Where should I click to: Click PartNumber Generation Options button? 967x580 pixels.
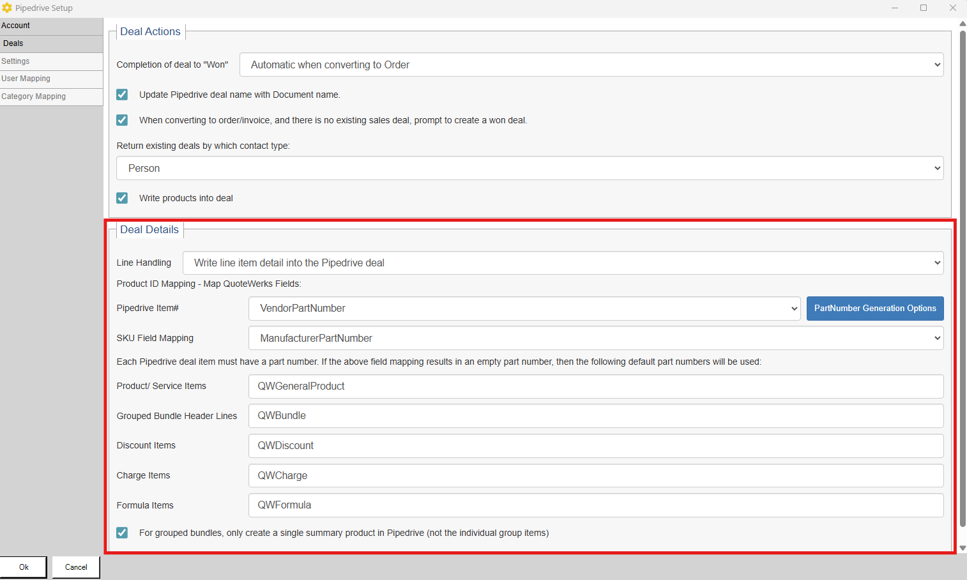[x=874, y=309]
